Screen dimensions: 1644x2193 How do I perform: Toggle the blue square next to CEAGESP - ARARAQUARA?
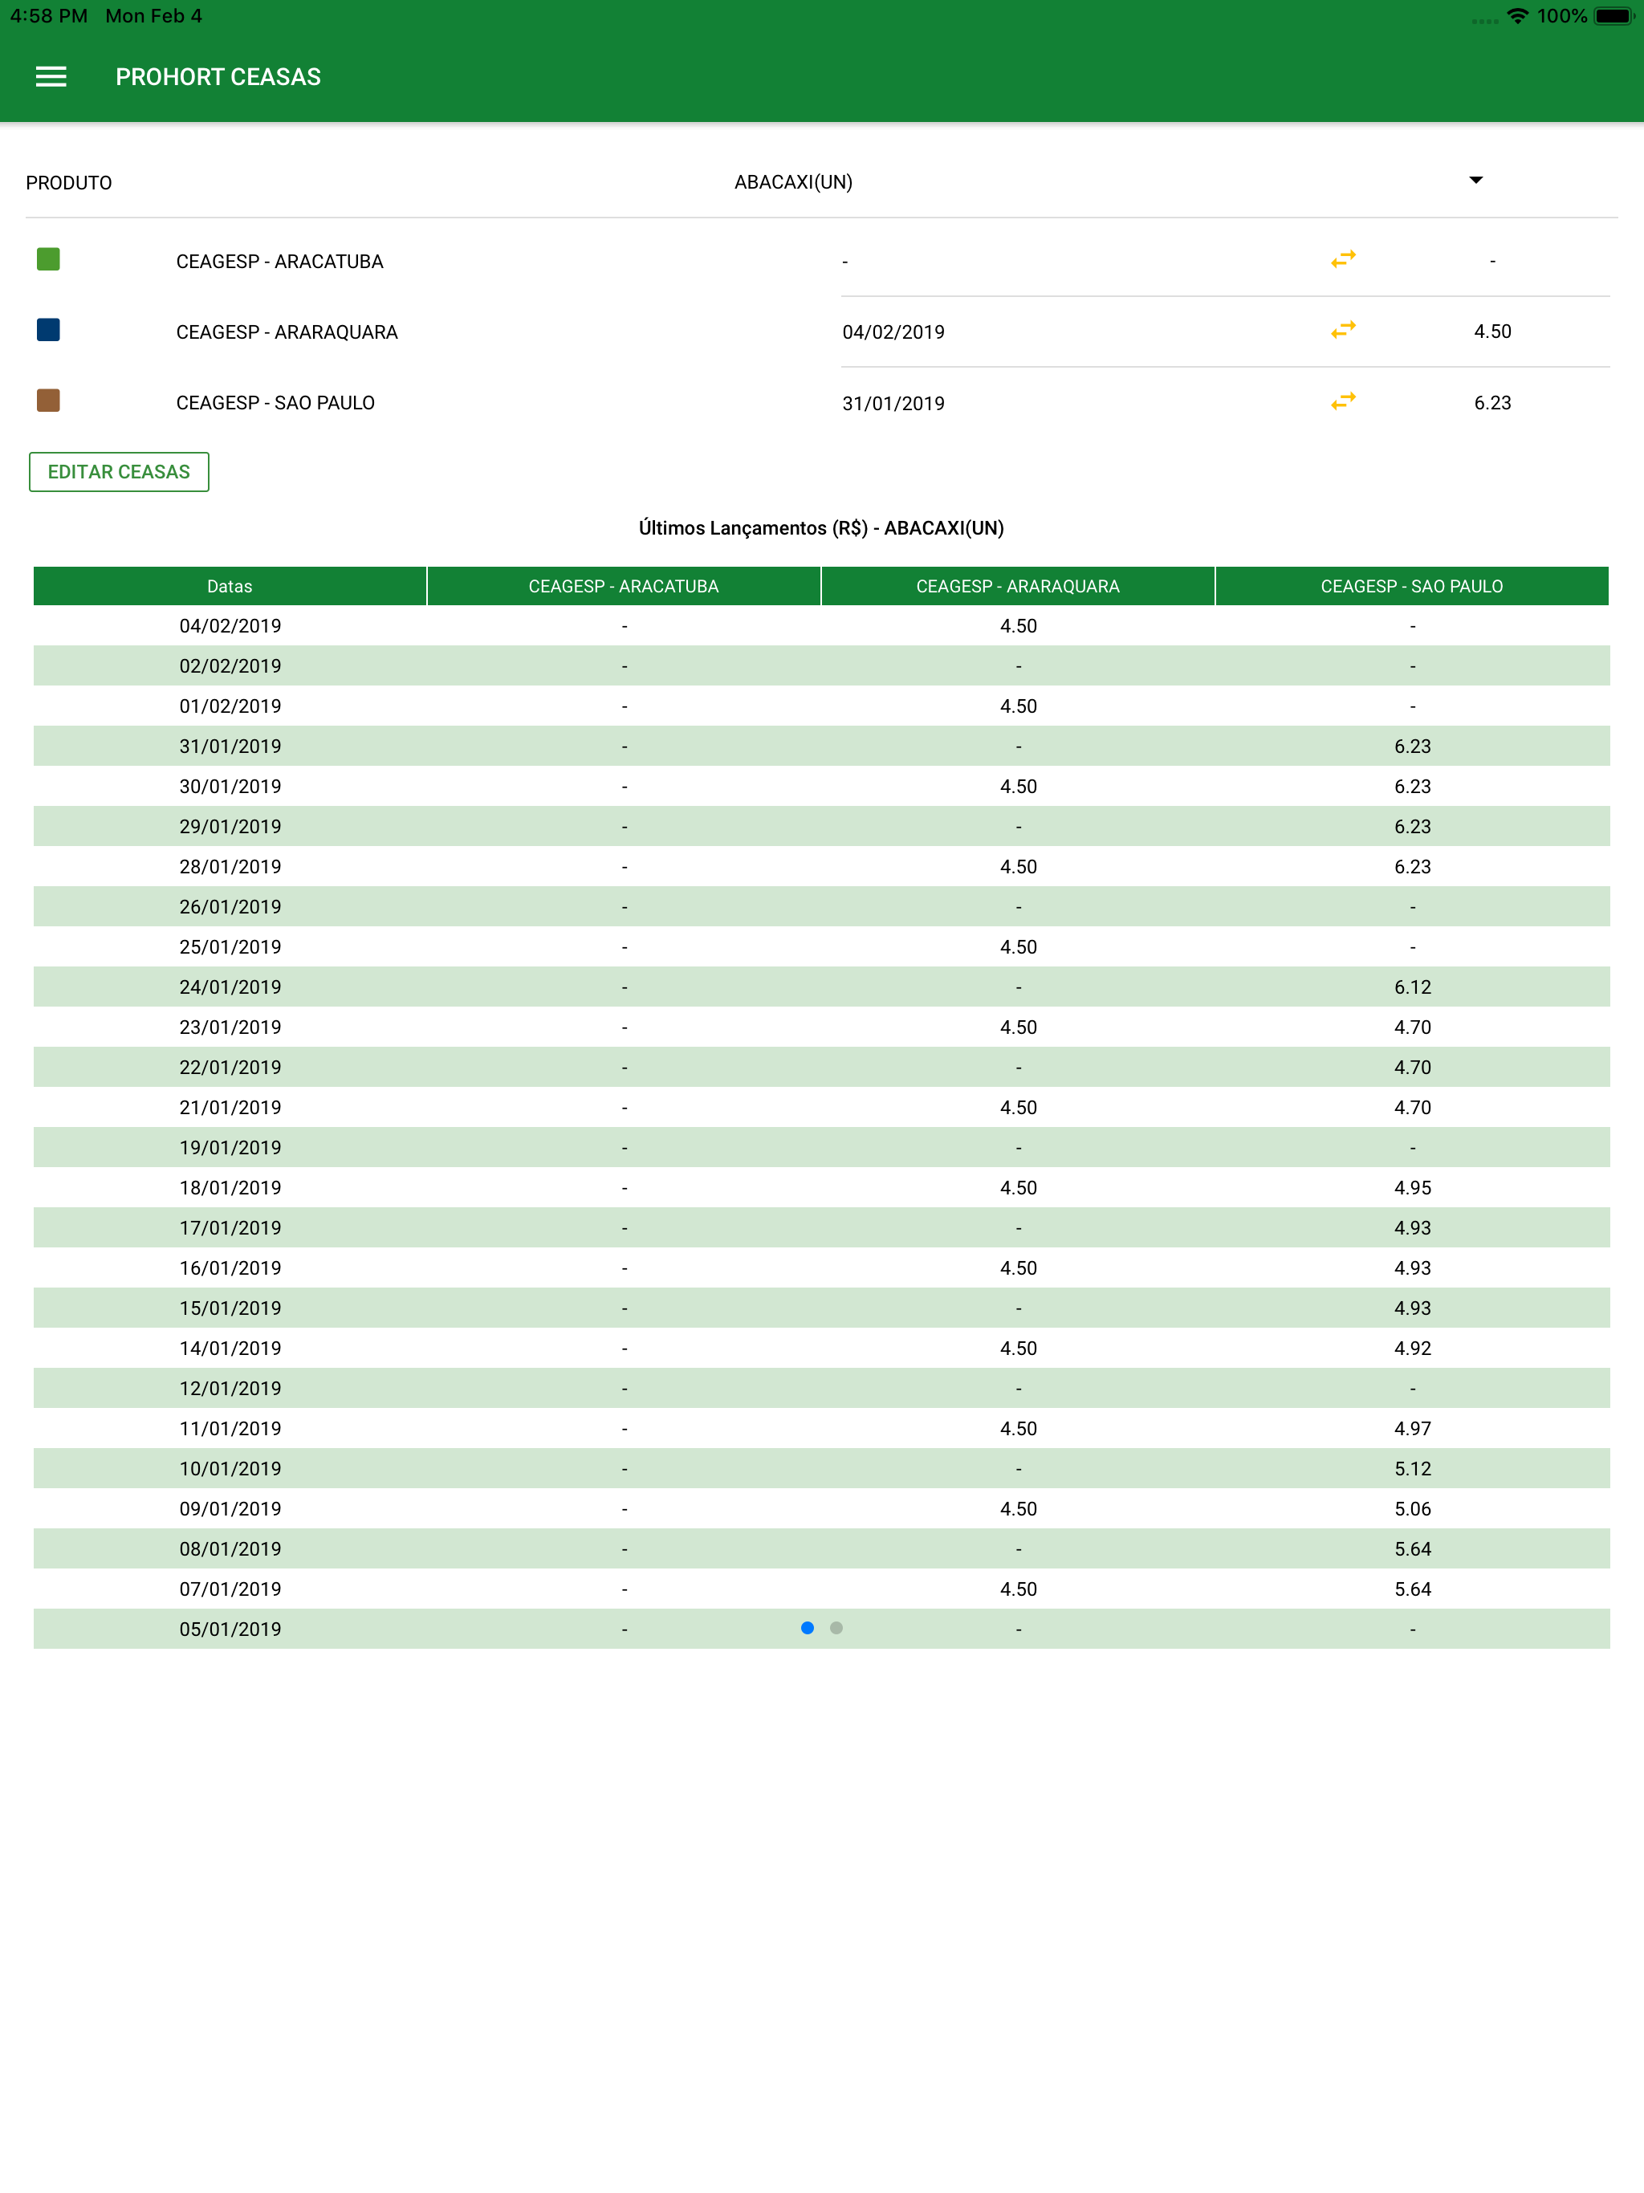pos(49,332)
